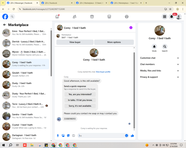The width and height of the screenshot is (186, 148).
Task: Open the View buyer profile link
Action: point(103,72)
